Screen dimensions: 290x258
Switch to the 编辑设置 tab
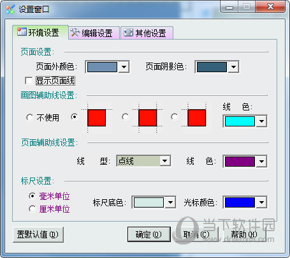94,33
